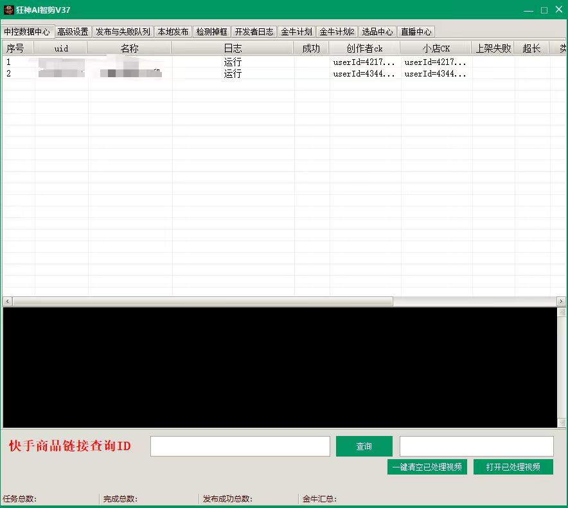
Task: Click the log console's up scroll arrow
Action: pyautogui.click(x=562, y=313)
